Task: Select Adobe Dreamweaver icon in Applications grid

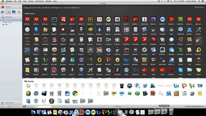Action: (108, 19)
